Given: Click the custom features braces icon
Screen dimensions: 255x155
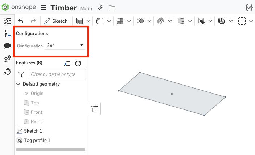Looking at the screenshot, I should coord(248,8).
